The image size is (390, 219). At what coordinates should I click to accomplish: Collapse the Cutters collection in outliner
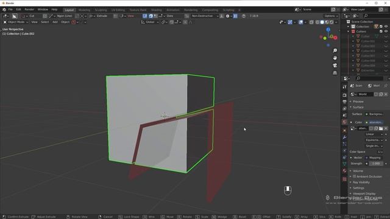pyautogui.click(x=349, y=32)
